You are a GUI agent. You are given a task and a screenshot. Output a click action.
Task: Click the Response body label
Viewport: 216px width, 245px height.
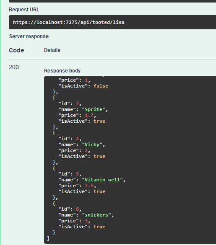[x=62, y=71]
